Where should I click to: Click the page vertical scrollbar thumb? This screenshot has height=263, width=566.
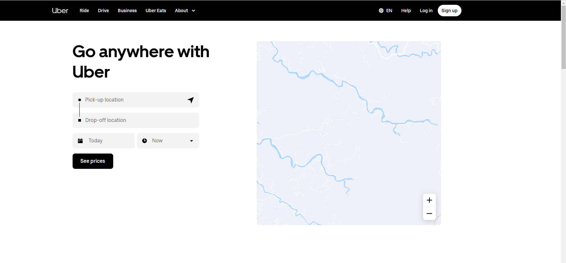[x=563, y=37]
